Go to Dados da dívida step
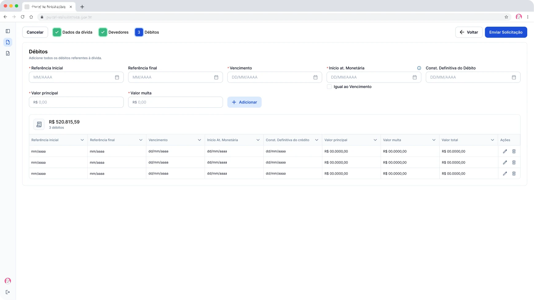 coord(73,32)
